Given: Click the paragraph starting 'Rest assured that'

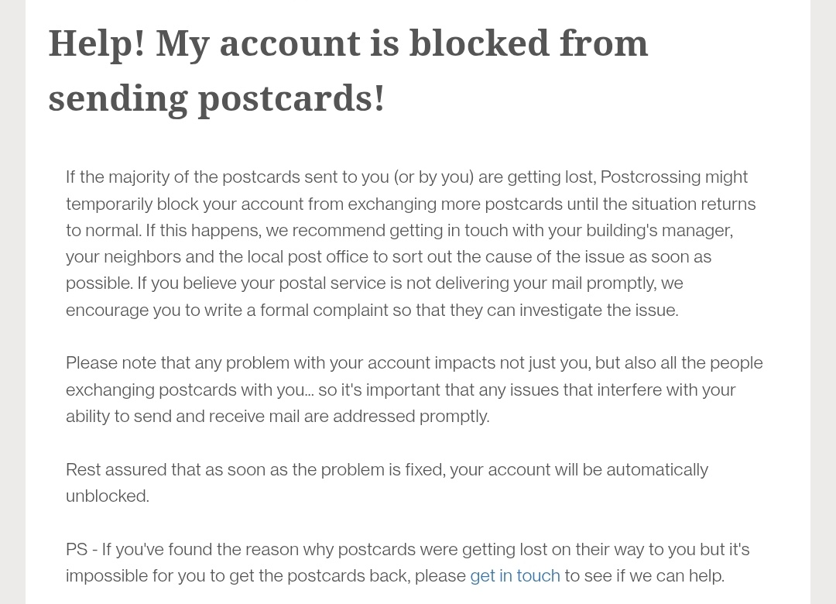Looking at the screenshot, I should (x=386, y=470).
